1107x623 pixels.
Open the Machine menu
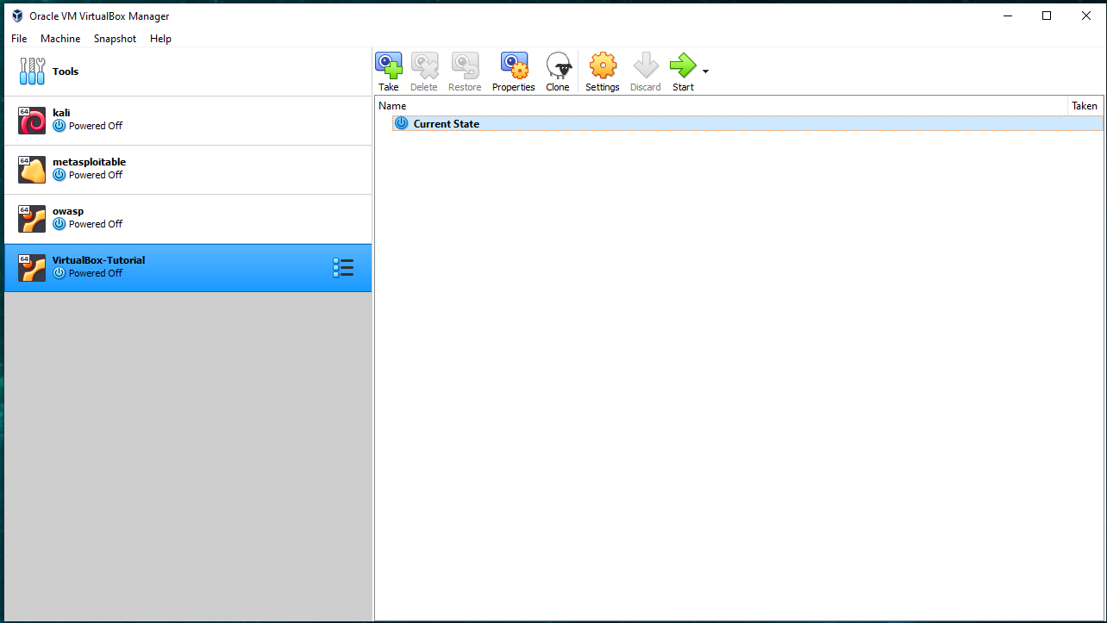point(60,39)
